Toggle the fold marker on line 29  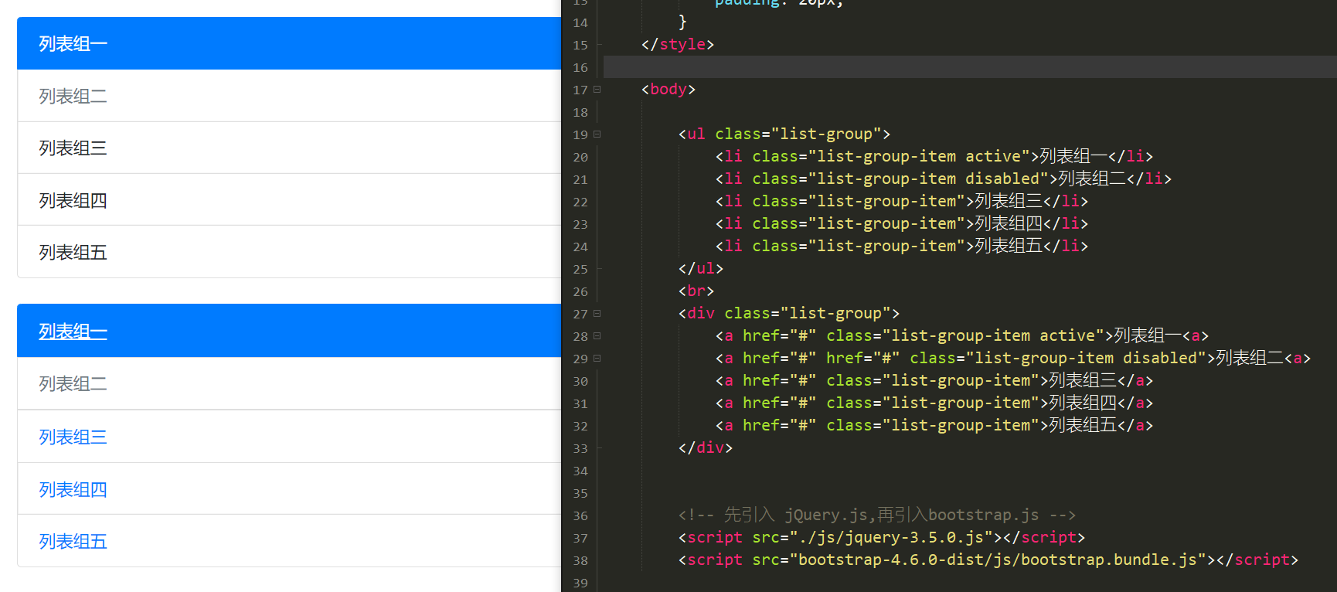click(597, 359)
